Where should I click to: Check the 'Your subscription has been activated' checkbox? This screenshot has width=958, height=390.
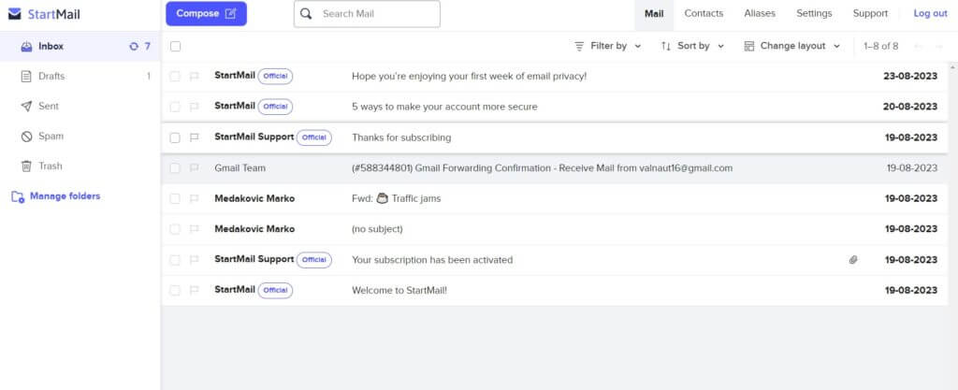(x=175, y=260)
